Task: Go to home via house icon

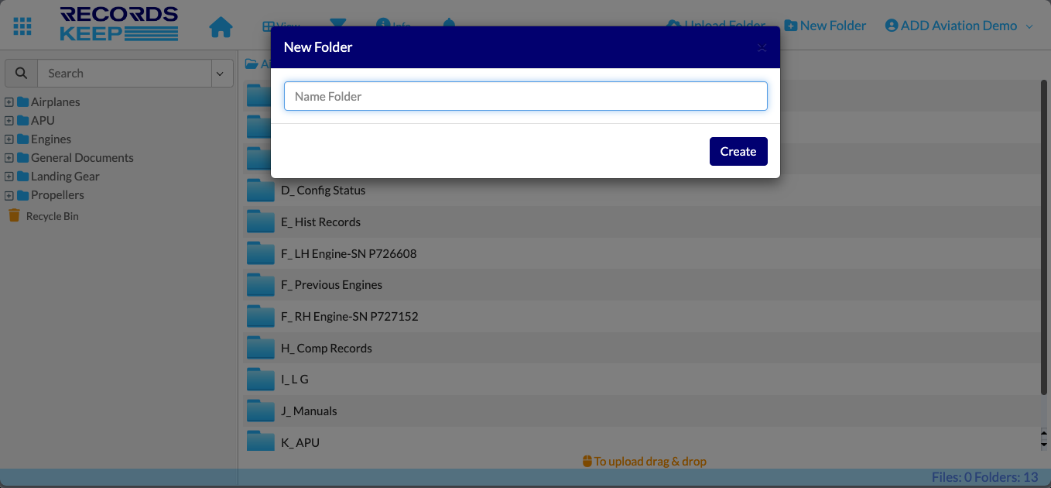Action: tap(221, 27)
